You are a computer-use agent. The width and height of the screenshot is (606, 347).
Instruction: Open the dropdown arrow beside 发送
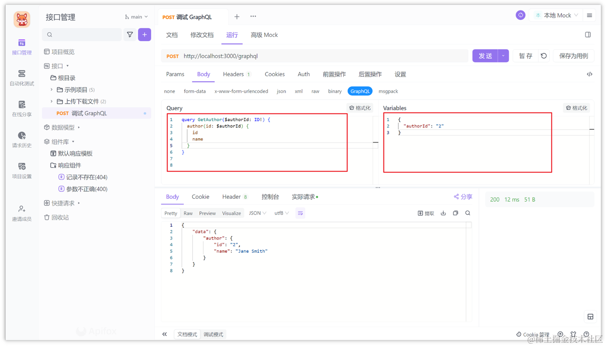503,56
